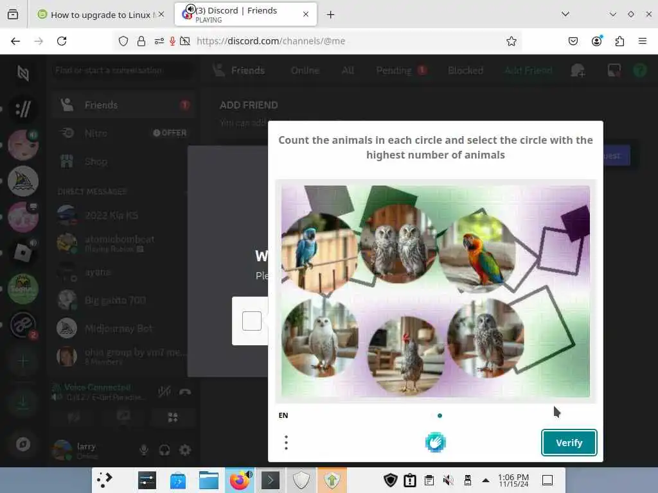Viewport: 658px width, 493px height.
Task: Open Discord user settings gear
Action: [x=185, y=450]
